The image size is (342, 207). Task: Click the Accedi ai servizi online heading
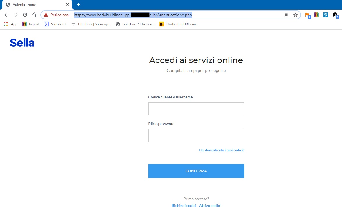196,60
